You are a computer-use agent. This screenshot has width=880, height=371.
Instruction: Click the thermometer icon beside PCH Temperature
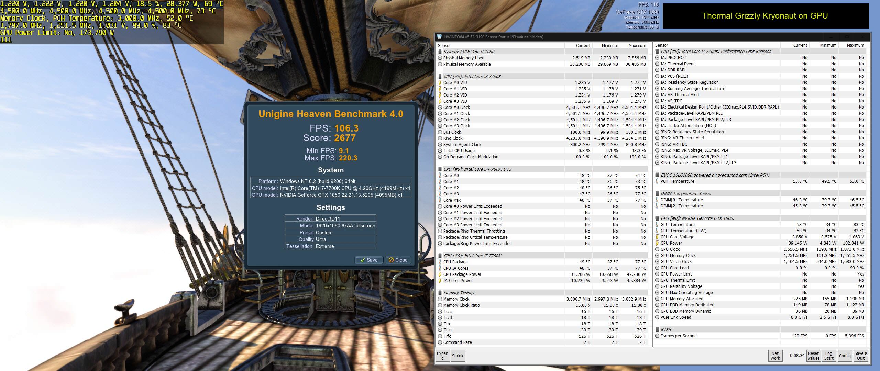click(657, 181)
